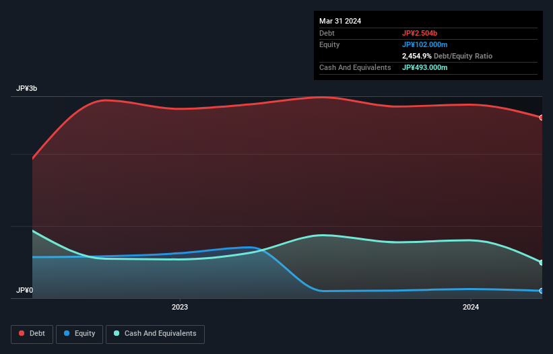Click the Equity label in tooltip
The width and height of the screenshot is (553, 354).
[x=329, y=44]
